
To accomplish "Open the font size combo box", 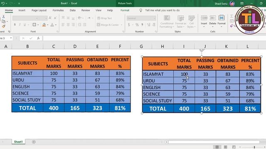I will coord(43,18).
